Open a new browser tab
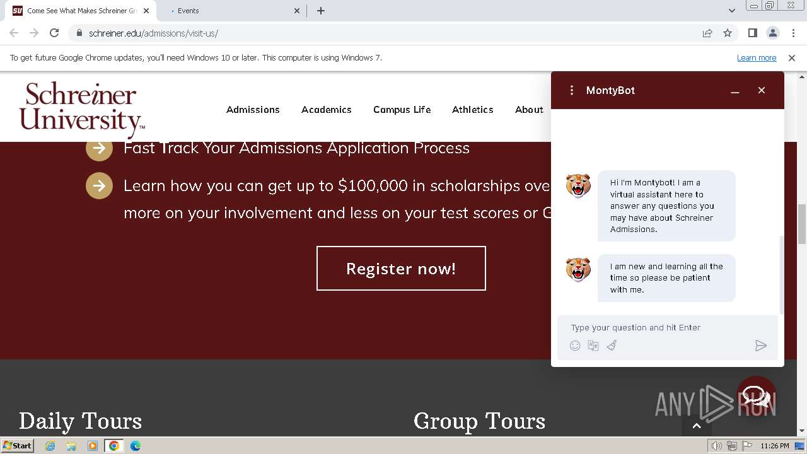The image size is (807, 454). pos(321,11)
